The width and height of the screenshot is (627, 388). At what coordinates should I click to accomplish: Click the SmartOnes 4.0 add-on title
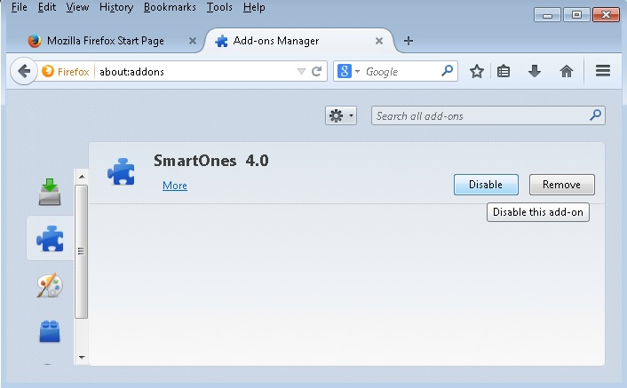click(211, 161)
